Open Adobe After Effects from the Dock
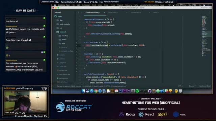The height and width of the screenshot is (121, 216). pyautogui.click(x=129, y=91)
